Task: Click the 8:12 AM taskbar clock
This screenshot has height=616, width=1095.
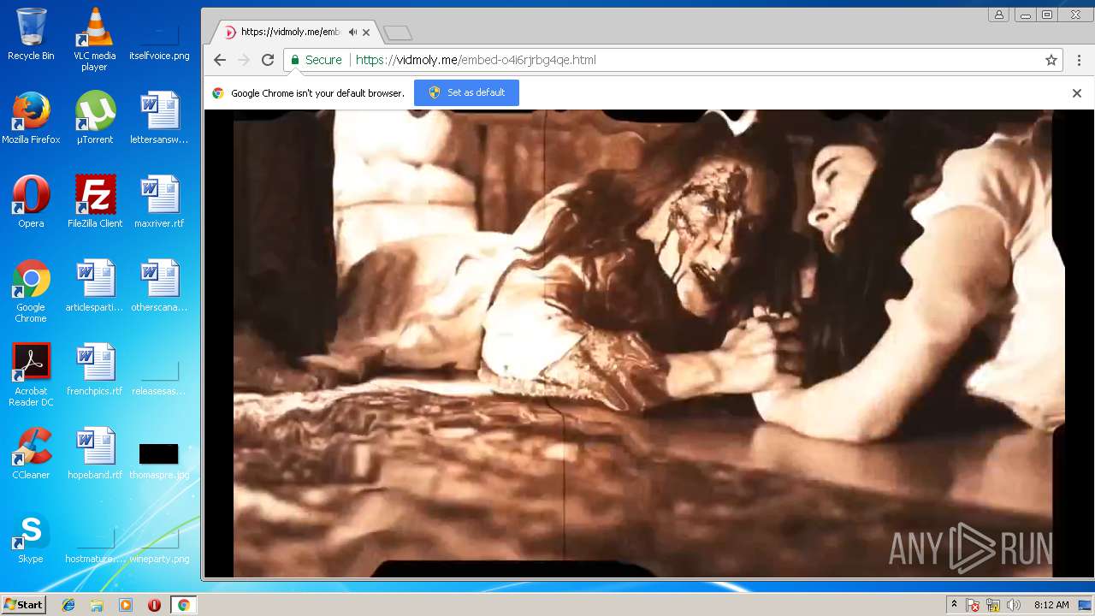Action: [x=1051, y=605]
